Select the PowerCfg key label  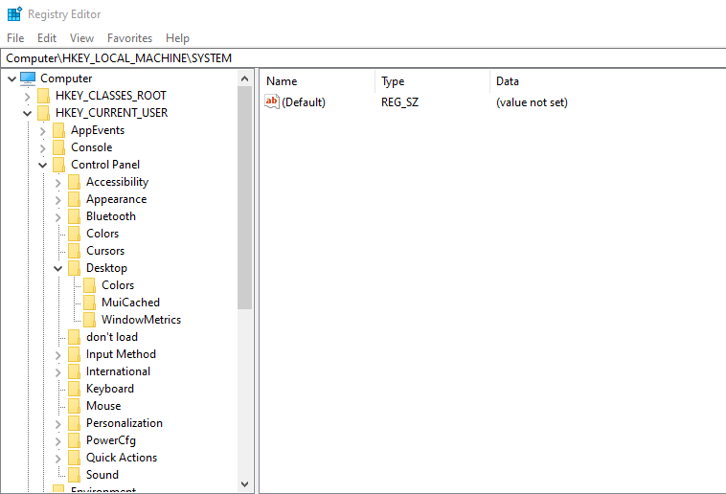[111, 440]
